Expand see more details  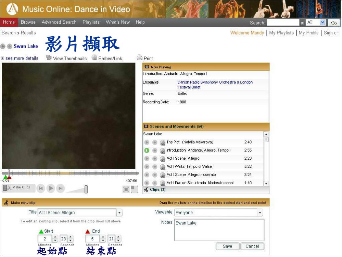(x=20, y=58)
